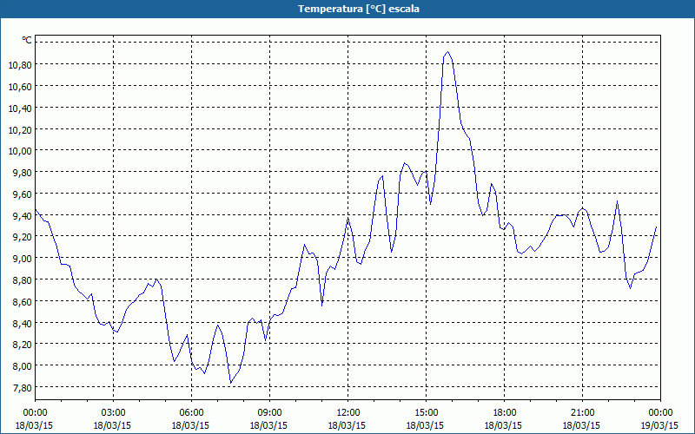The height and width of the screenshot is (434, 695).
Task: Select the 9,60 y-axis value
Action: pyautogui.click(x=23, y=194)
